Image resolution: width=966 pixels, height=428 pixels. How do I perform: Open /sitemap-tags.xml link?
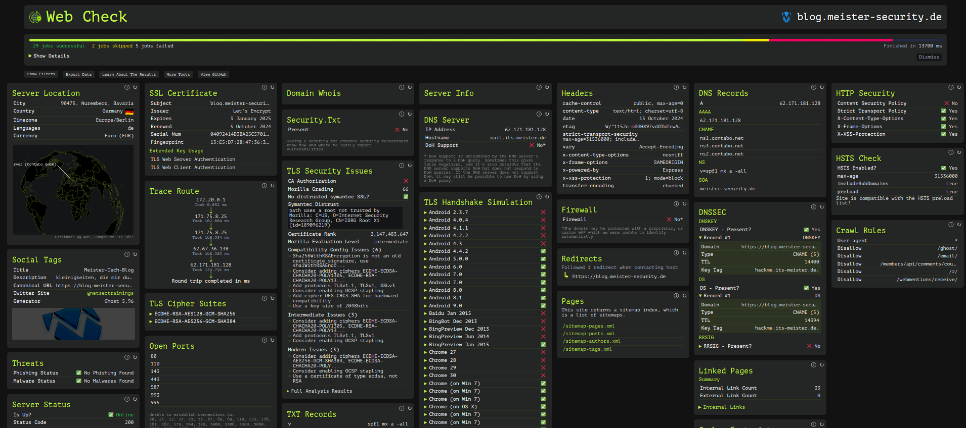[x=587, y=349]
